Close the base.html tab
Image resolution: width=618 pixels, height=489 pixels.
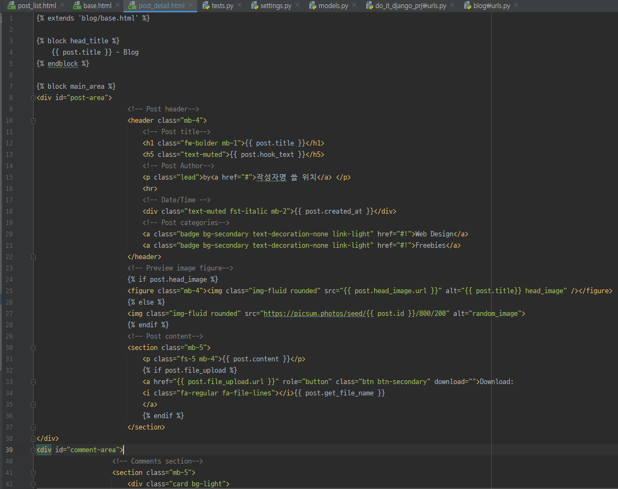pyautogui.click(x=118, y=5)
